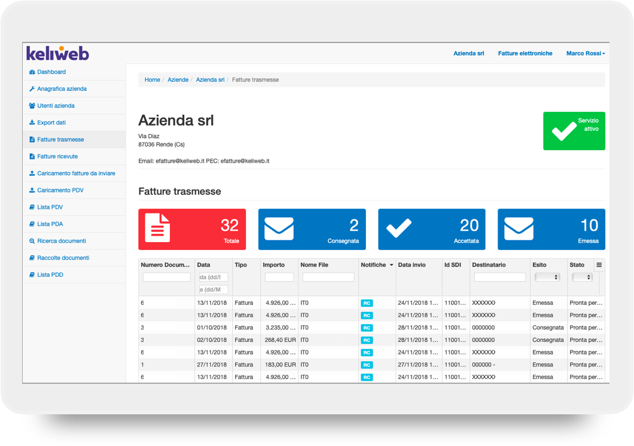Expand the Esito filter dropdown
The image size is (634, 446).
click(547, 277)
